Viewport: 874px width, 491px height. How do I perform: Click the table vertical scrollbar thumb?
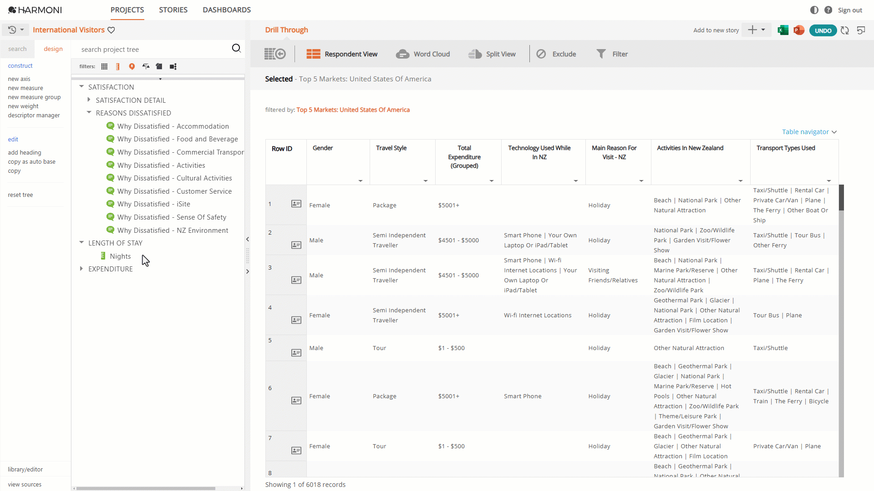[x=841, y=197]
